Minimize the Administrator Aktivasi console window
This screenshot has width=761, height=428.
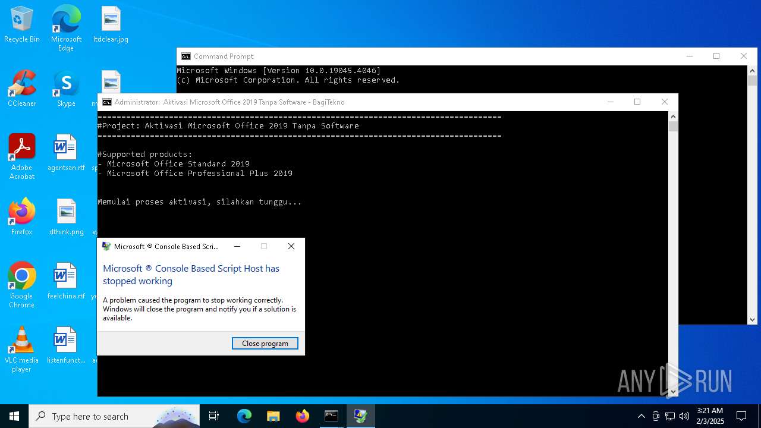[x=610, y=102]
